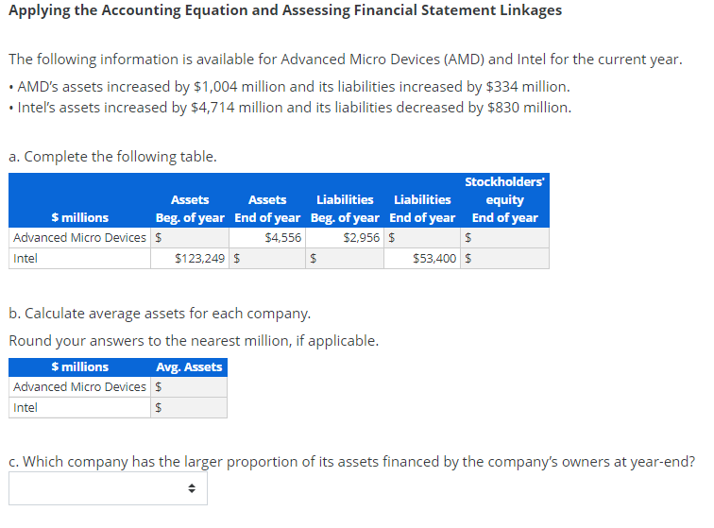Click Intel's average assets input field
This screenshot has width=714, height=528.
[x=194, y=408]
